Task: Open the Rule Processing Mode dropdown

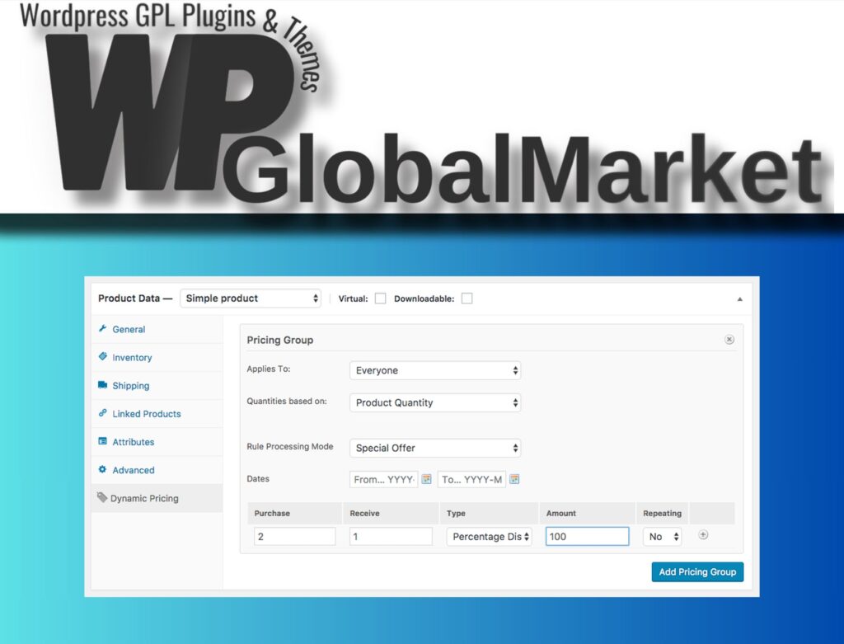Action: [x=435, y=448]
